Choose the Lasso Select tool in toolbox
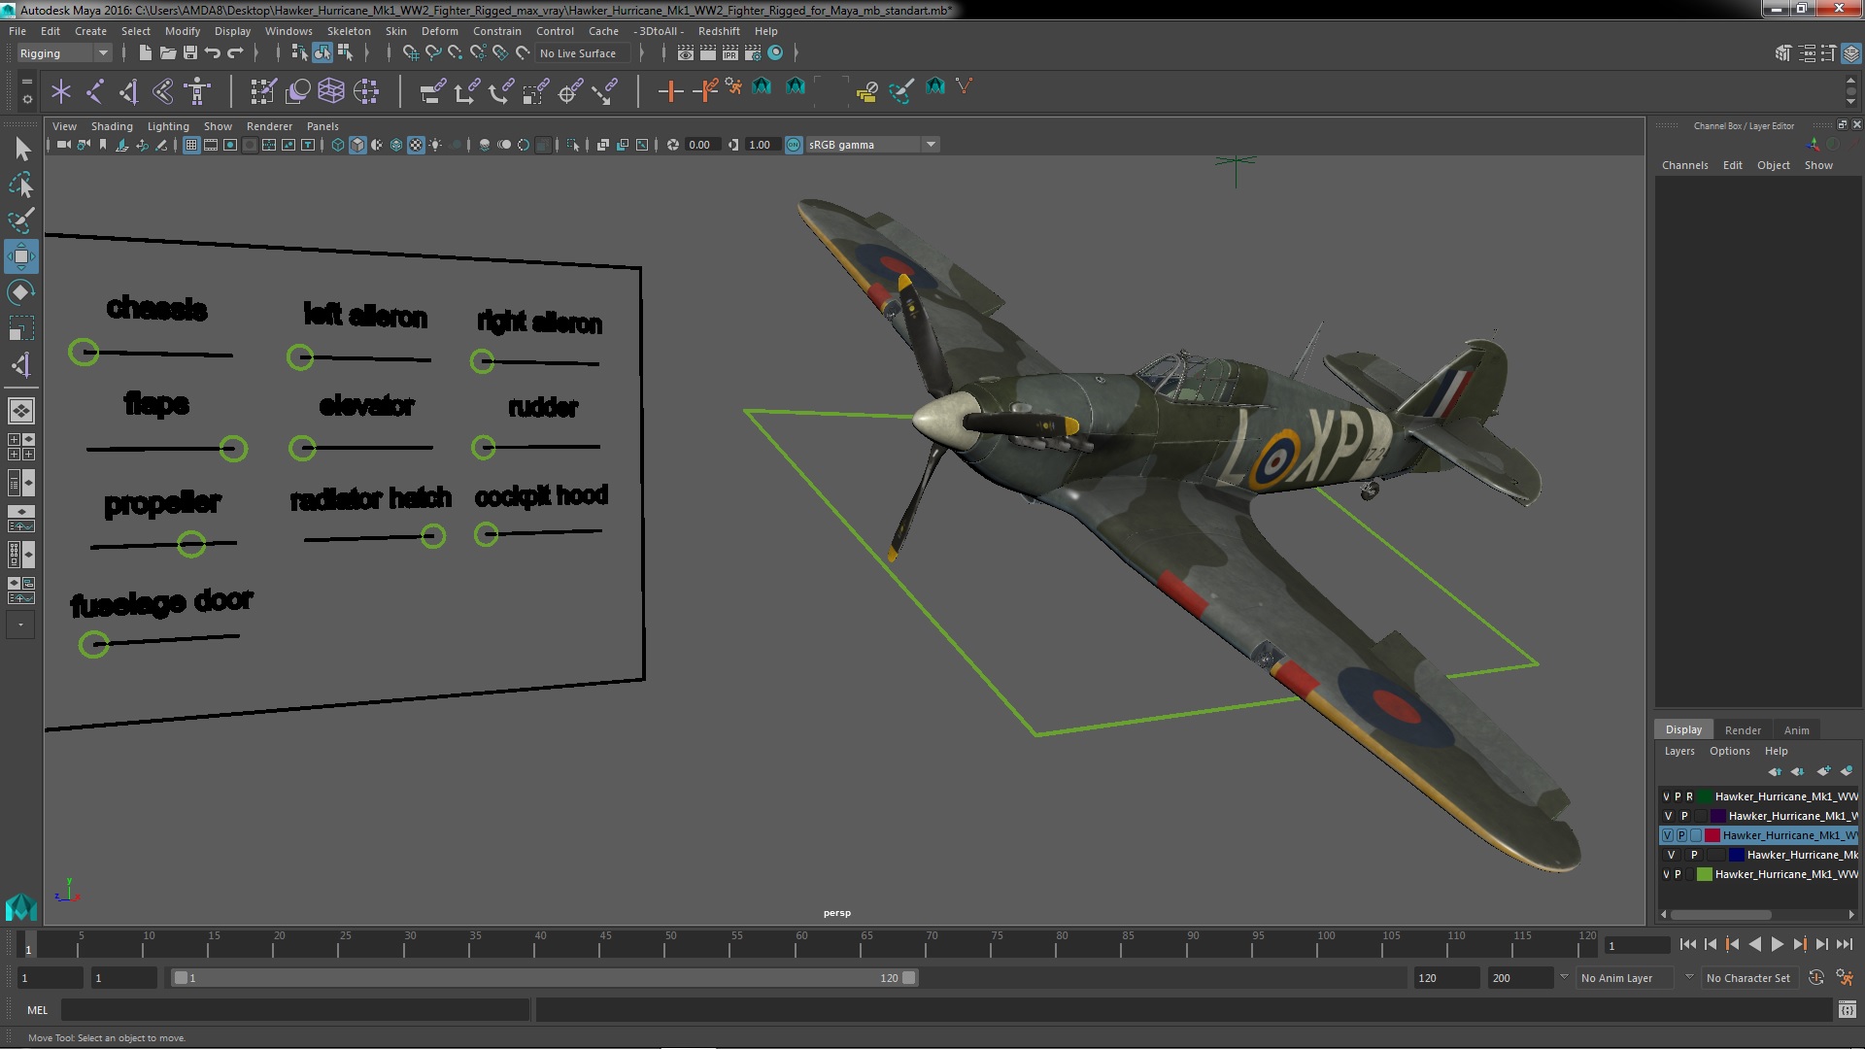Viewport: 1865px width, 1049px height. (21, 185)
